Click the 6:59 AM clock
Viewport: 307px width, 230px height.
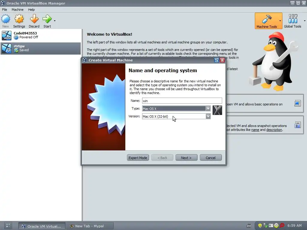tap(294, 226)
